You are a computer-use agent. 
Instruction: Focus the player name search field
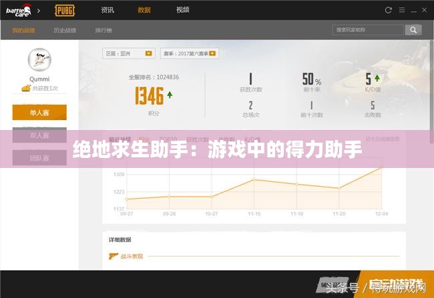click(368, 30)
